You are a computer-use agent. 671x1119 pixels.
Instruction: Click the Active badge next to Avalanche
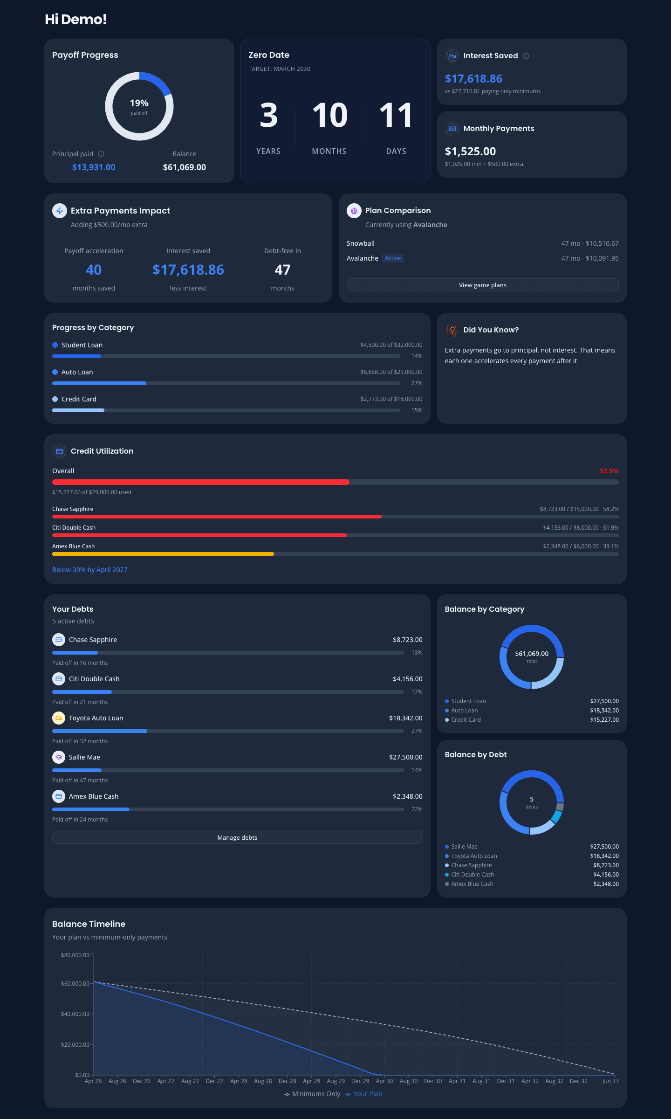pos(393,258)
